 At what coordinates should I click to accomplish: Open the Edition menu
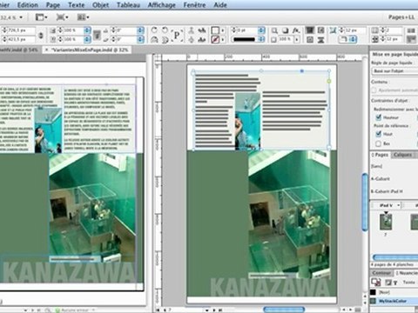(x=28, y=4)
